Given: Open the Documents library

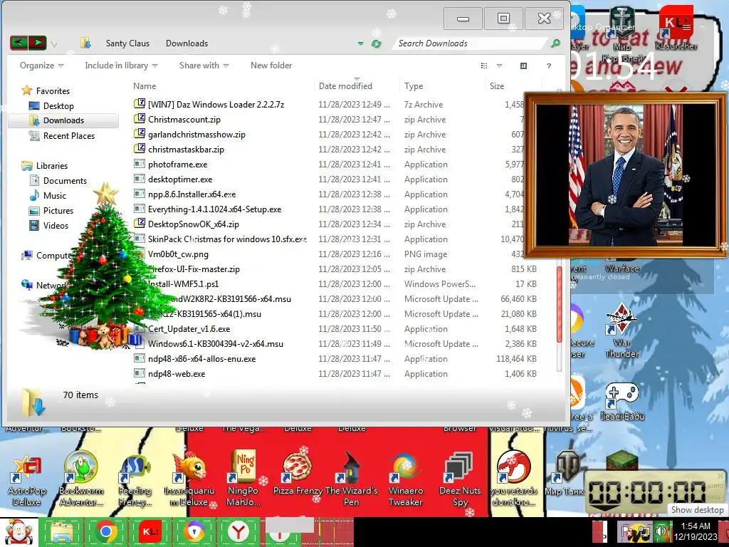Looking at the screenshot, I should click(58, 180).
